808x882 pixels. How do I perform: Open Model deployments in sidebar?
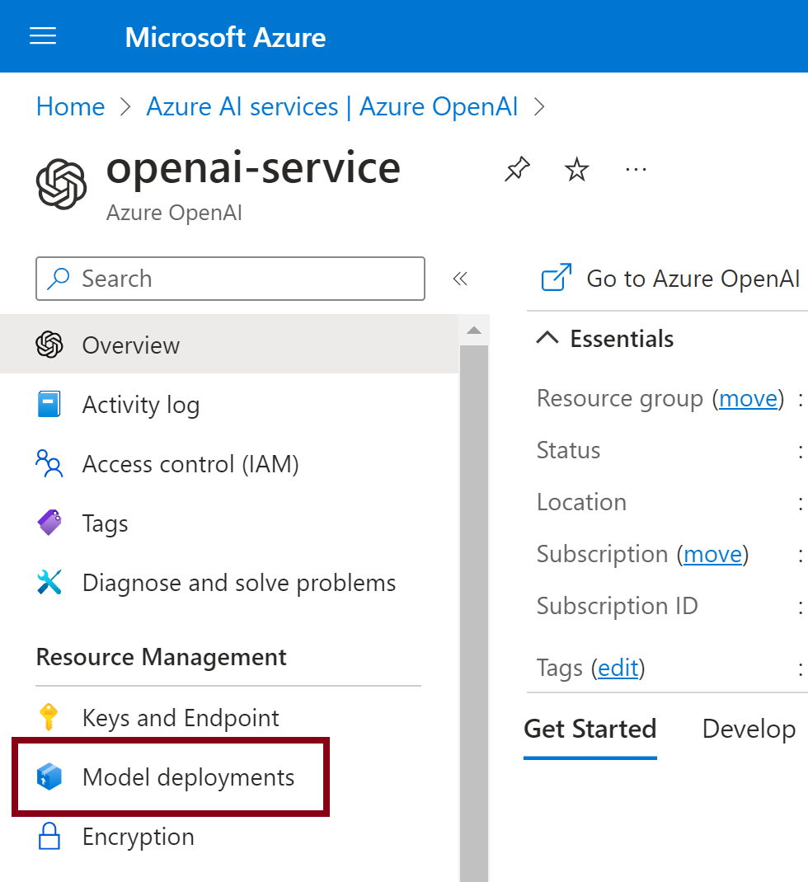click(x=188, y=777)
